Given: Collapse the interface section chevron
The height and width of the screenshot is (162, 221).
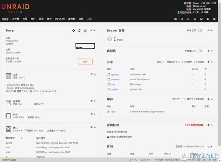Looking at the screenshot, I should [95, 127].
